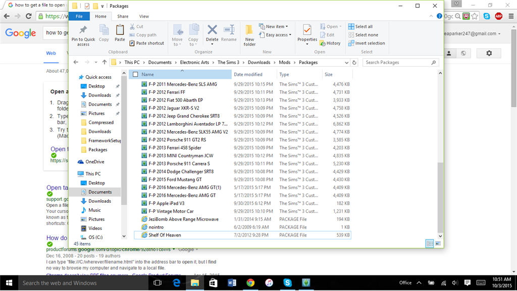
Task: Click Select none in ribbon
Action: point(363,35)
